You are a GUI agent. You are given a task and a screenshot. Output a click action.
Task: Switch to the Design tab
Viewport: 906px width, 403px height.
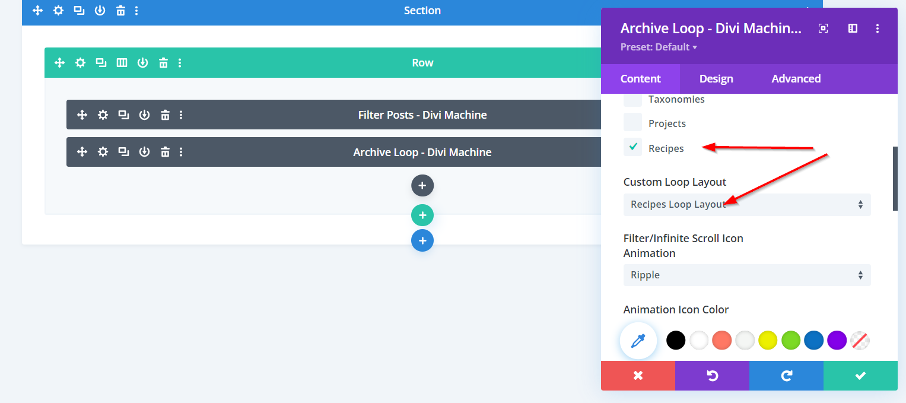pos(716,79)
